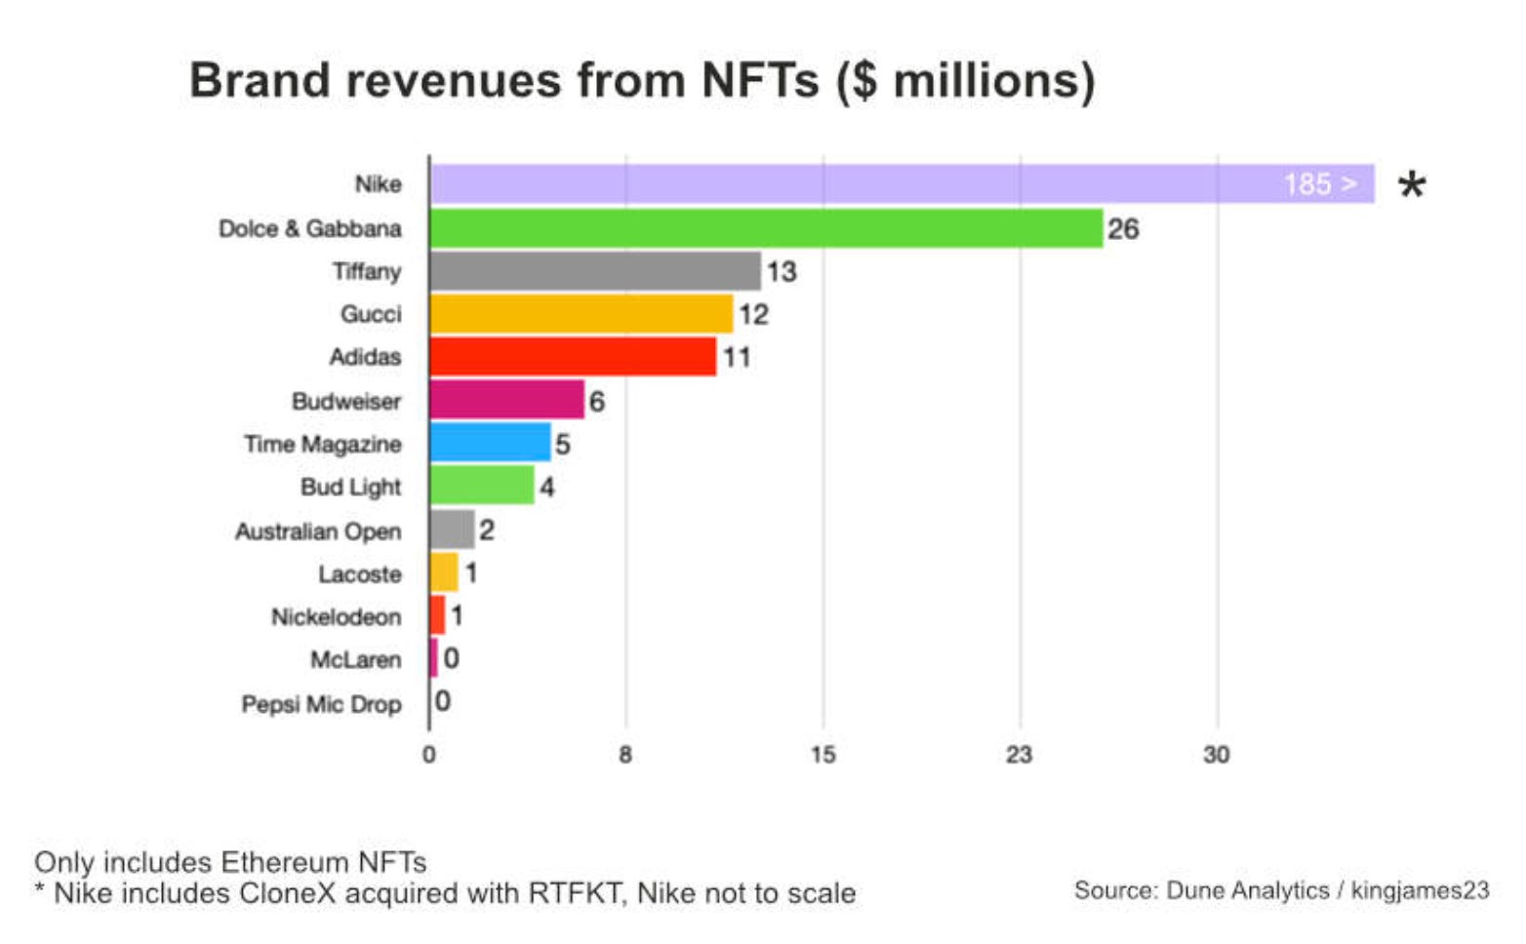Select the Dolce & Gabbana label

[310, 228]
